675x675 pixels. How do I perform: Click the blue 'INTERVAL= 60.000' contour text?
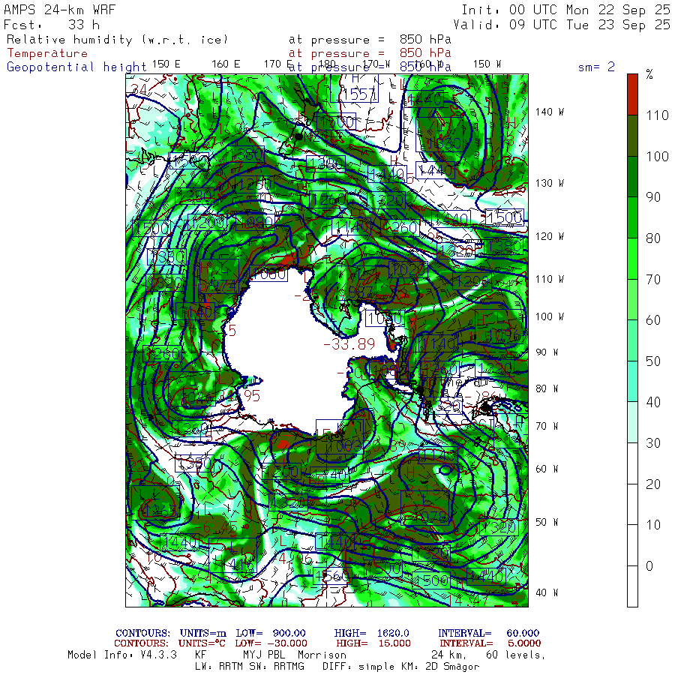coord(488,634)
